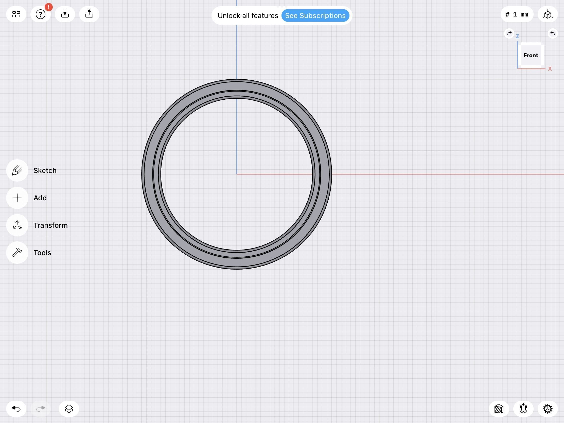564x423 pixels.
Task: Click the Add label
Action: (x=40, y=198)
